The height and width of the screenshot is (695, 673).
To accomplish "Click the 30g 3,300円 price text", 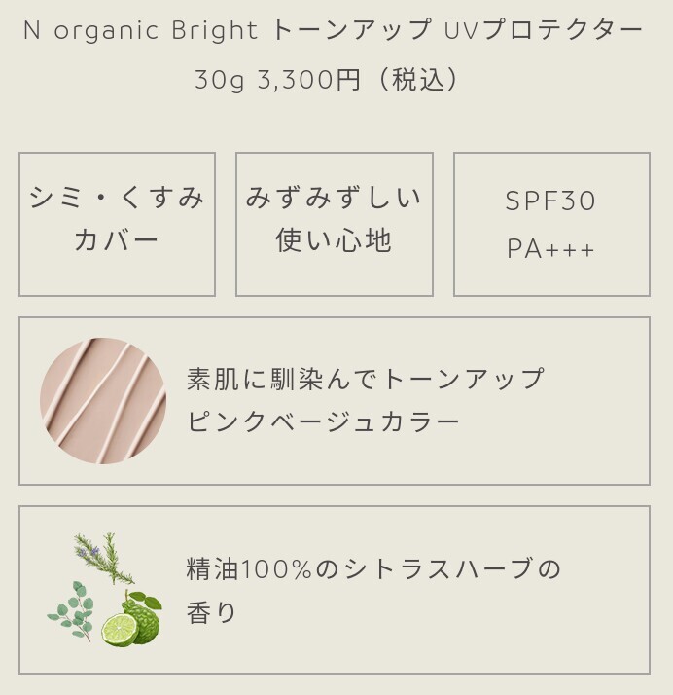I will click(277, 80).
